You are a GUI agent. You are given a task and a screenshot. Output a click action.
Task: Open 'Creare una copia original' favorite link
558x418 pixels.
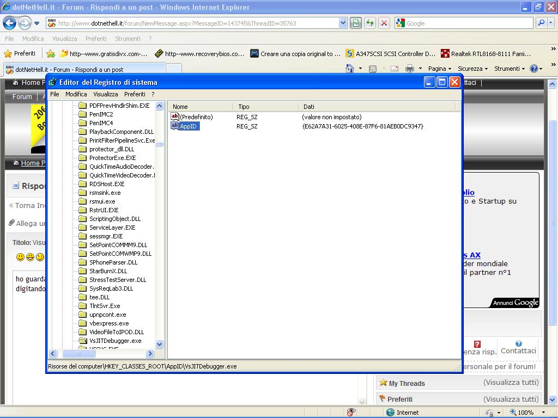click(295, 54)
